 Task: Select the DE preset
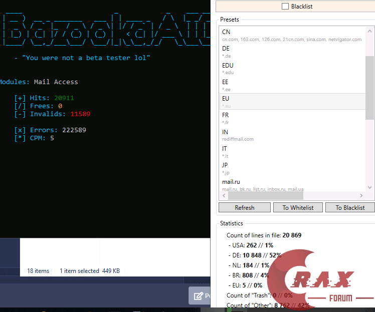(x=292, y=52)
